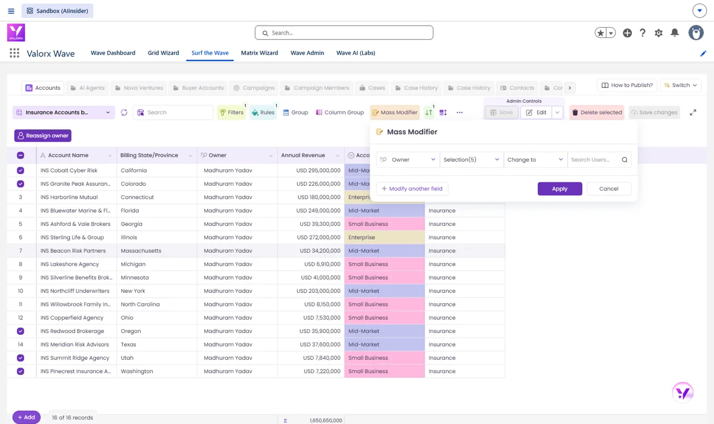Click the grid Search input

173,112
